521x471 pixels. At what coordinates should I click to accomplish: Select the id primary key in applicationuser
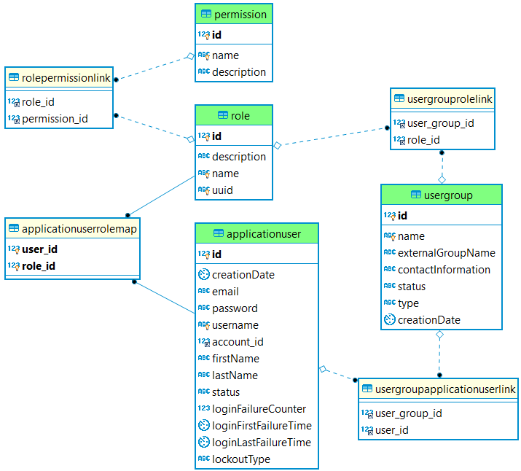256,254
